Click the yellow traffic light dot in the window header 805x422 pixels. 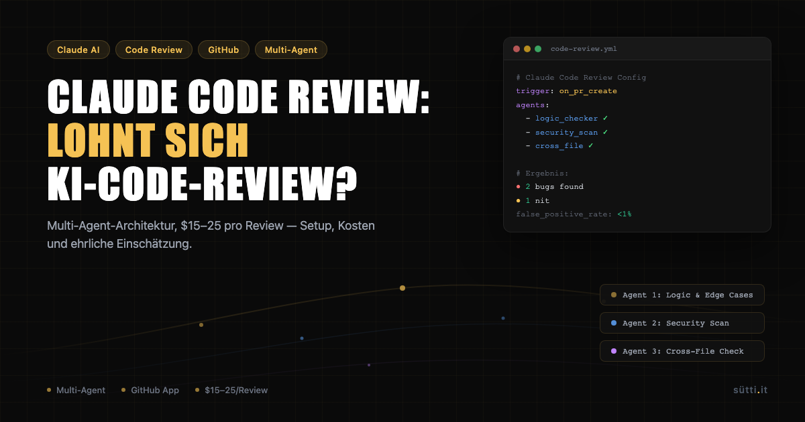click(527, 49)
